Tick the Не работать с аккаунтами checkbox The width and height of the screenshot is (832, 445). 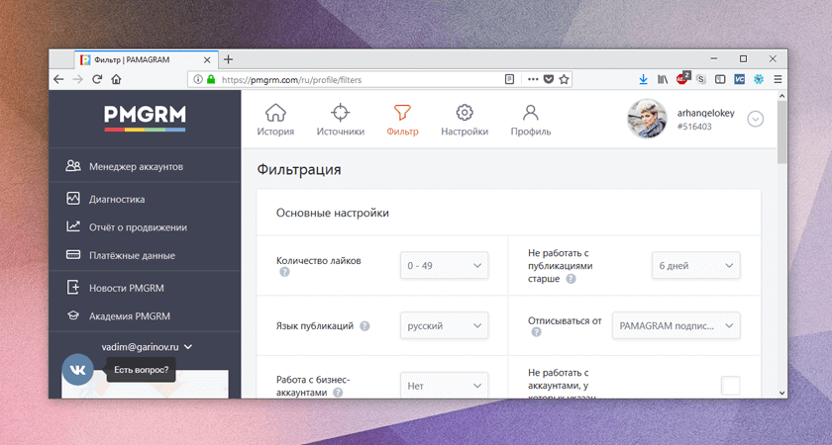(730, 385)
